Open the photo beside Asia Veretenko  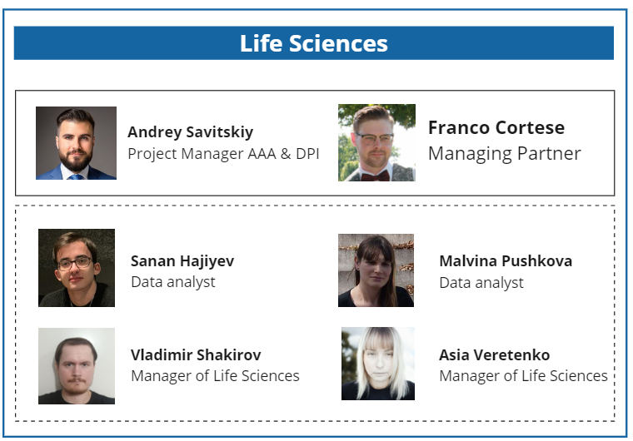[x=377, y=364]
